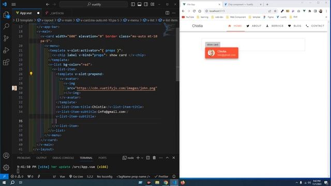
Task: Open the Windows Start menu
Action: (4, 182)
